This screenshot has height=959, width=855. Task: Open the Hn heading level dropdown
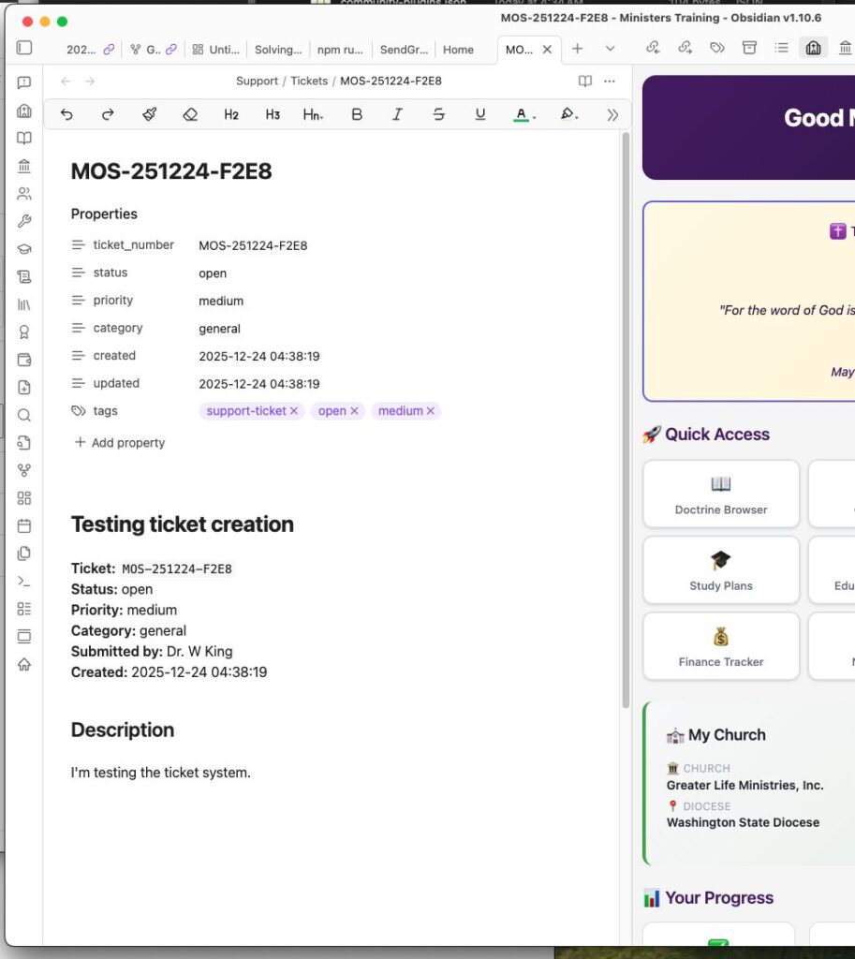[x=314, y=114]
